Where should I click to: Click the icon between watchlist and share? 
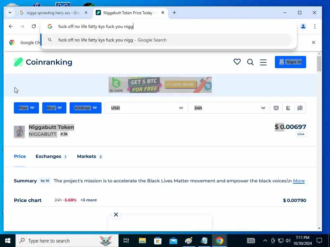[x=288, y=108]
